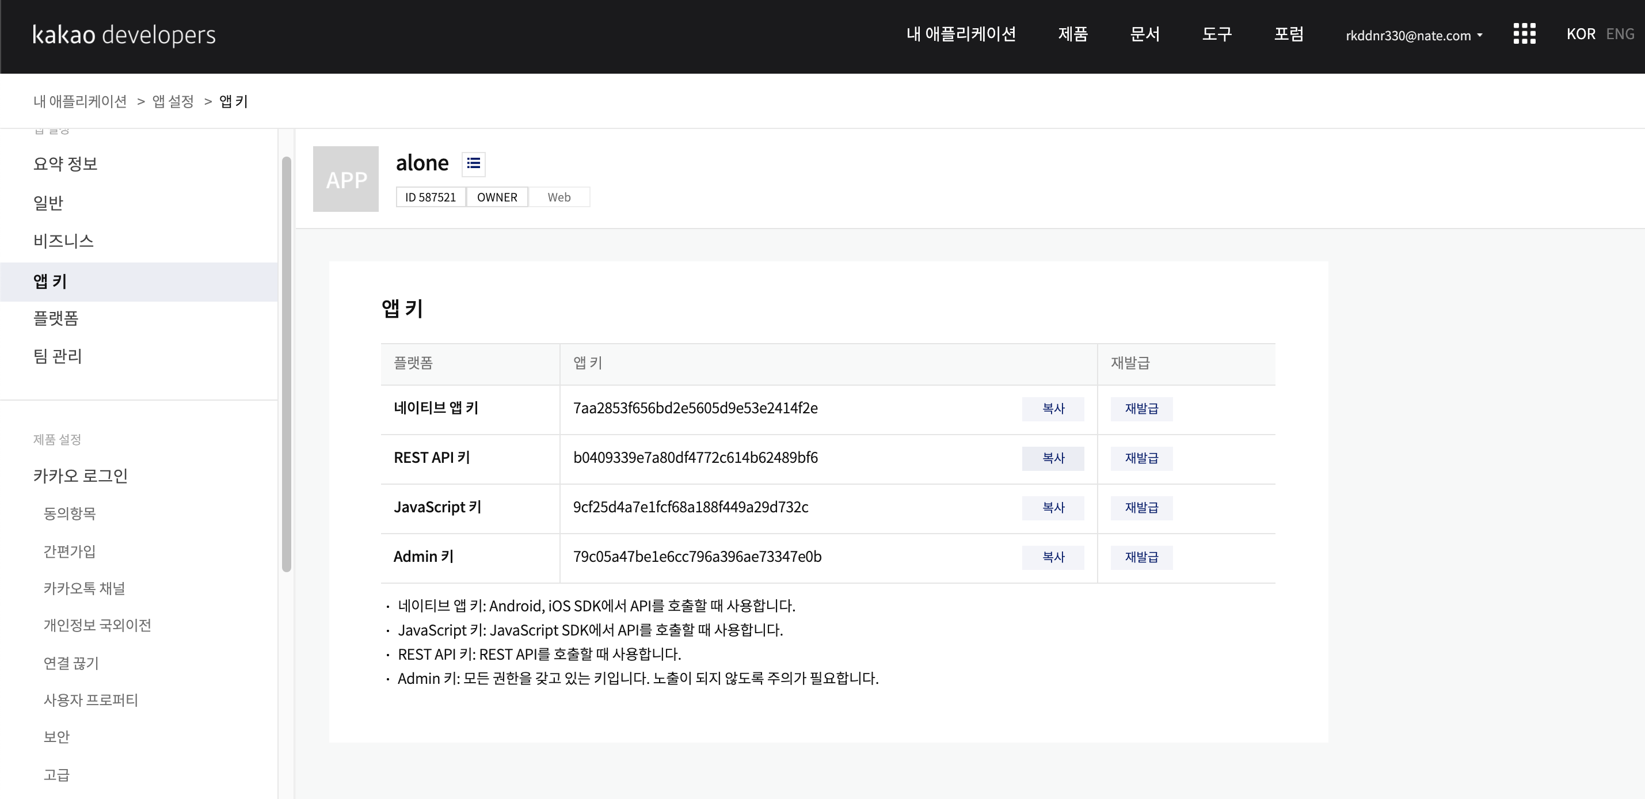Click the 앱 키 section heading

coord(402,309)
